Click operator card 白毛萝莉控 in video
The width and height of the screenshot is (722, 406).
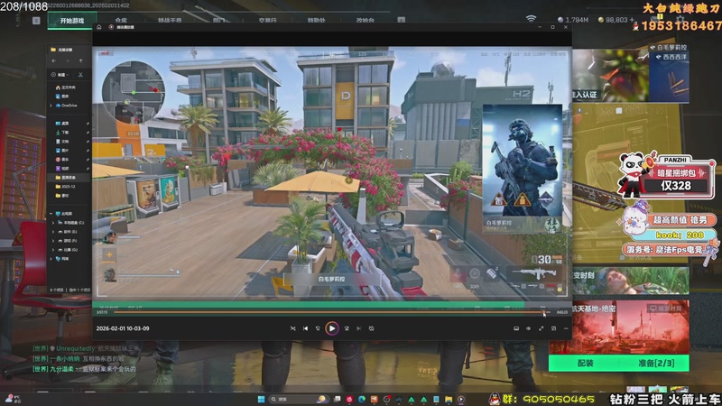click(x=523, y=169)
